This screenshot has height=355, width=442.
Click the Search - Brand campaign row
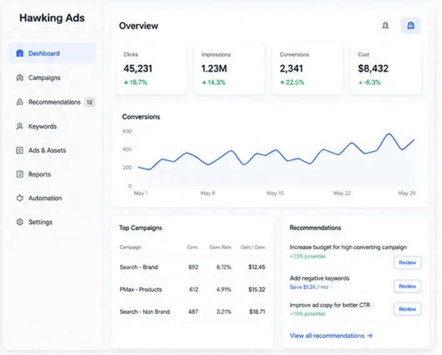tap(192, 267)
